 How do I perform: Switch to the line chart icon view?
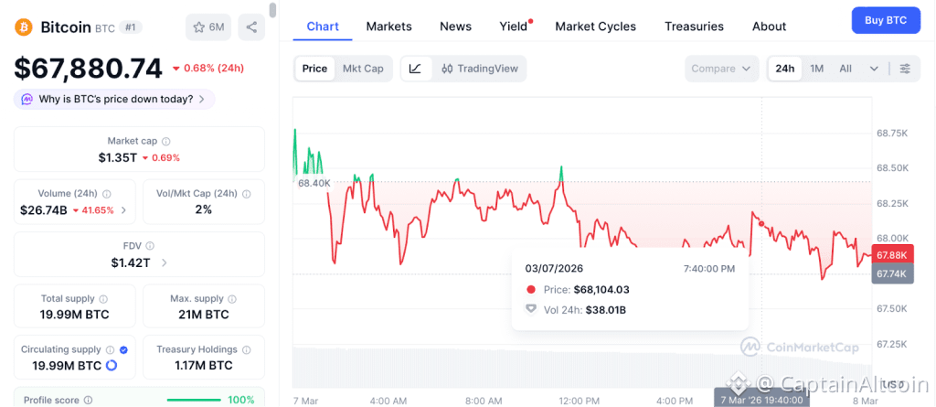[415, 69]
